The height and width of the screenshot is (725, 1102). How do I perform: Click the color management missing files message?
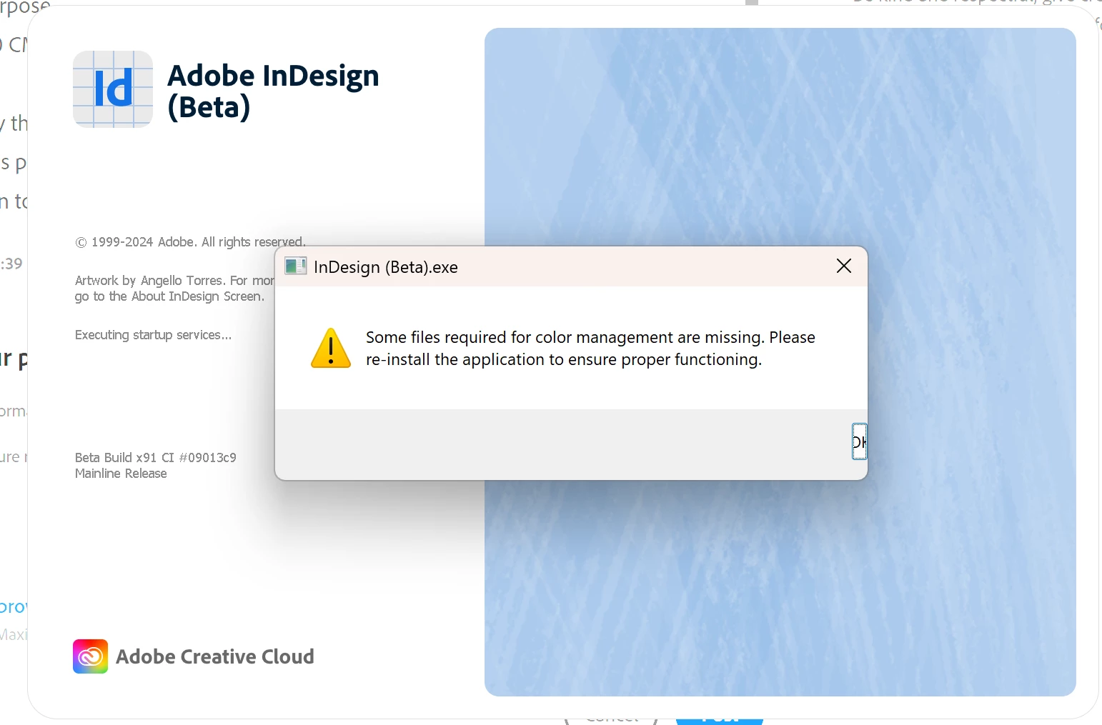(x=590, y=349)
